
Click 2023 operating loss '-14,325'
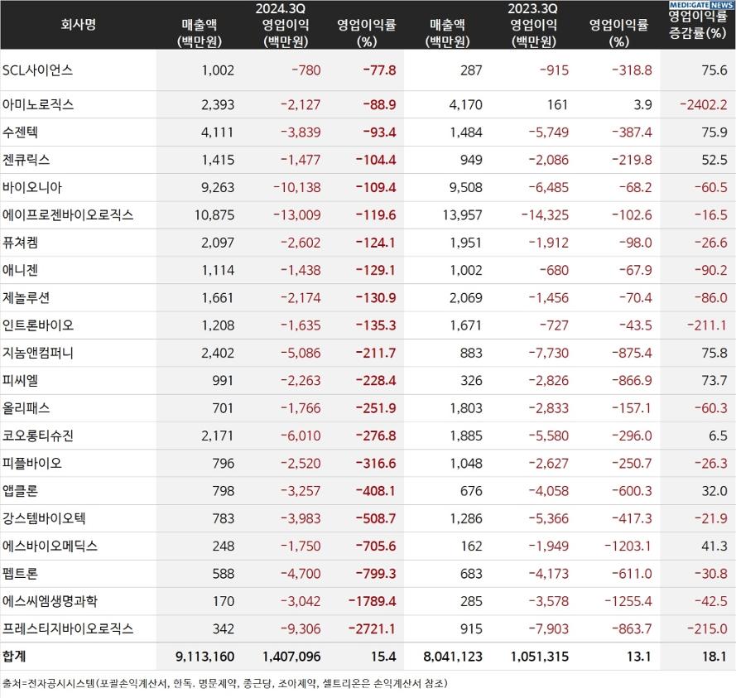545,215
